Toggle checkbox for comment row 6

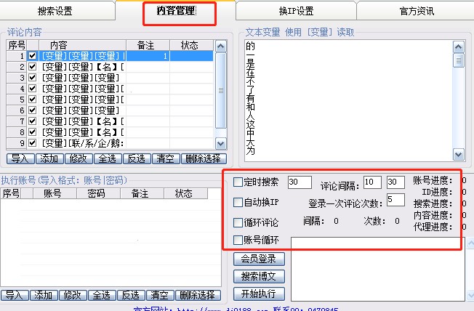click(32, 110)
